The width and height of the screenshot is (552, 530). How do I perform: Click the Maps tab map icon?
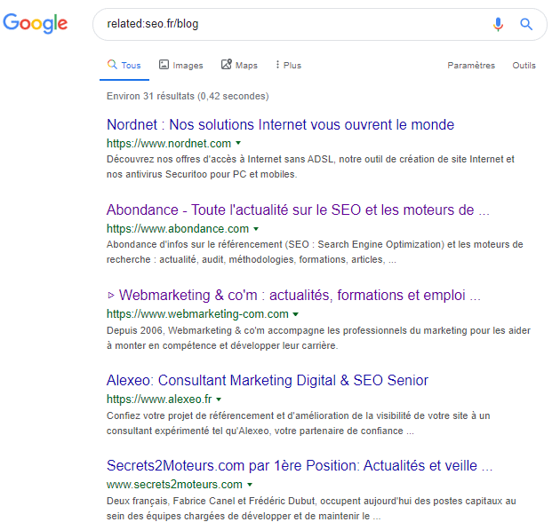click(x=227, y=64)
